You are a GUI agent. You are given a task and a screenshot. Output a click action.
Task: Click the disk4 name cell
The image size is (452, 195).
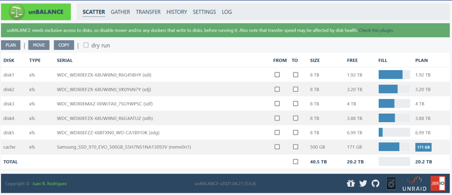click(9, 118)
